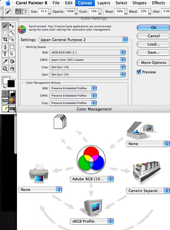Image resolution: width=170 pixels, height=230 pixels.
Task: Select the Layer Adjuster tool
Action: [12, 26]
